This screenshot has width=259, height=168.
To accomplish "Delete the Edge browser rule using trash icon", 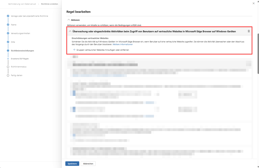I will [x=249, y=31].
